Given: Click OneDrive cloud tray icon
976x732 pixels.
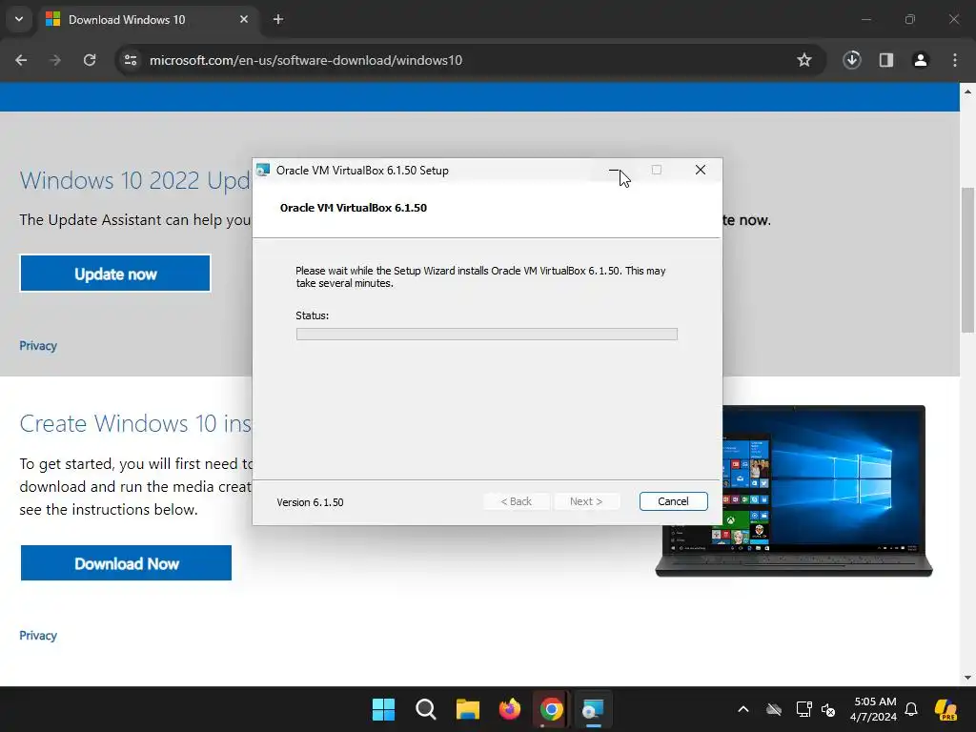Looking at the screenshot, I should tap(774, 709).
